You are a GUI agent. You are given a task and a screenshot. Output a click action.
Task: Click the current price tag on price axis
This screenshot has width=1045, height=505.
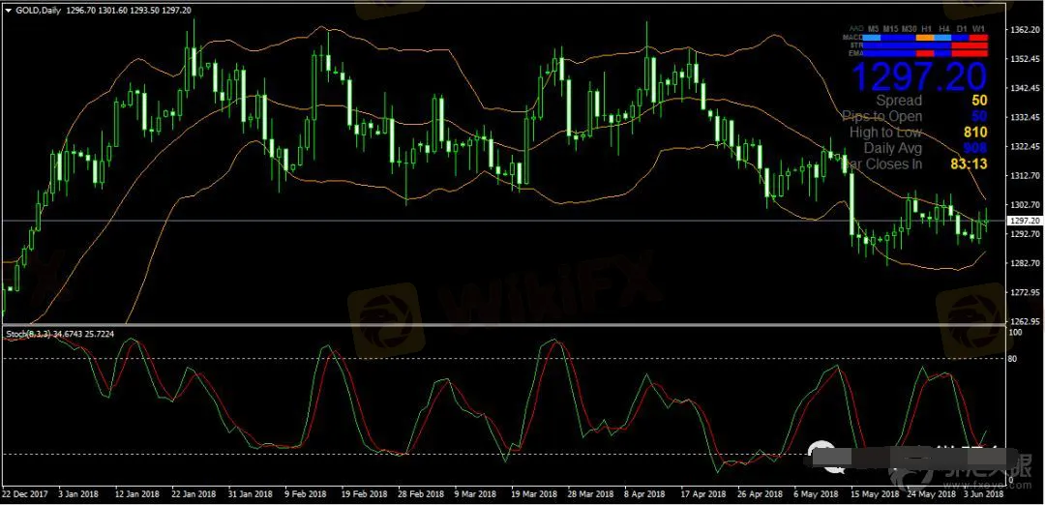(x=1025, y=222)
